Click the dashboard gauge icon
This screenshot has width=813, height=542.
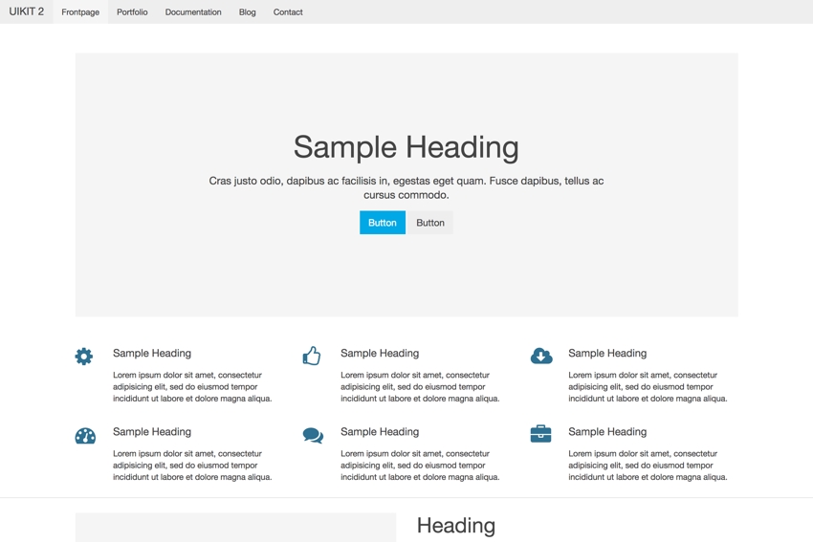[85, 436]
